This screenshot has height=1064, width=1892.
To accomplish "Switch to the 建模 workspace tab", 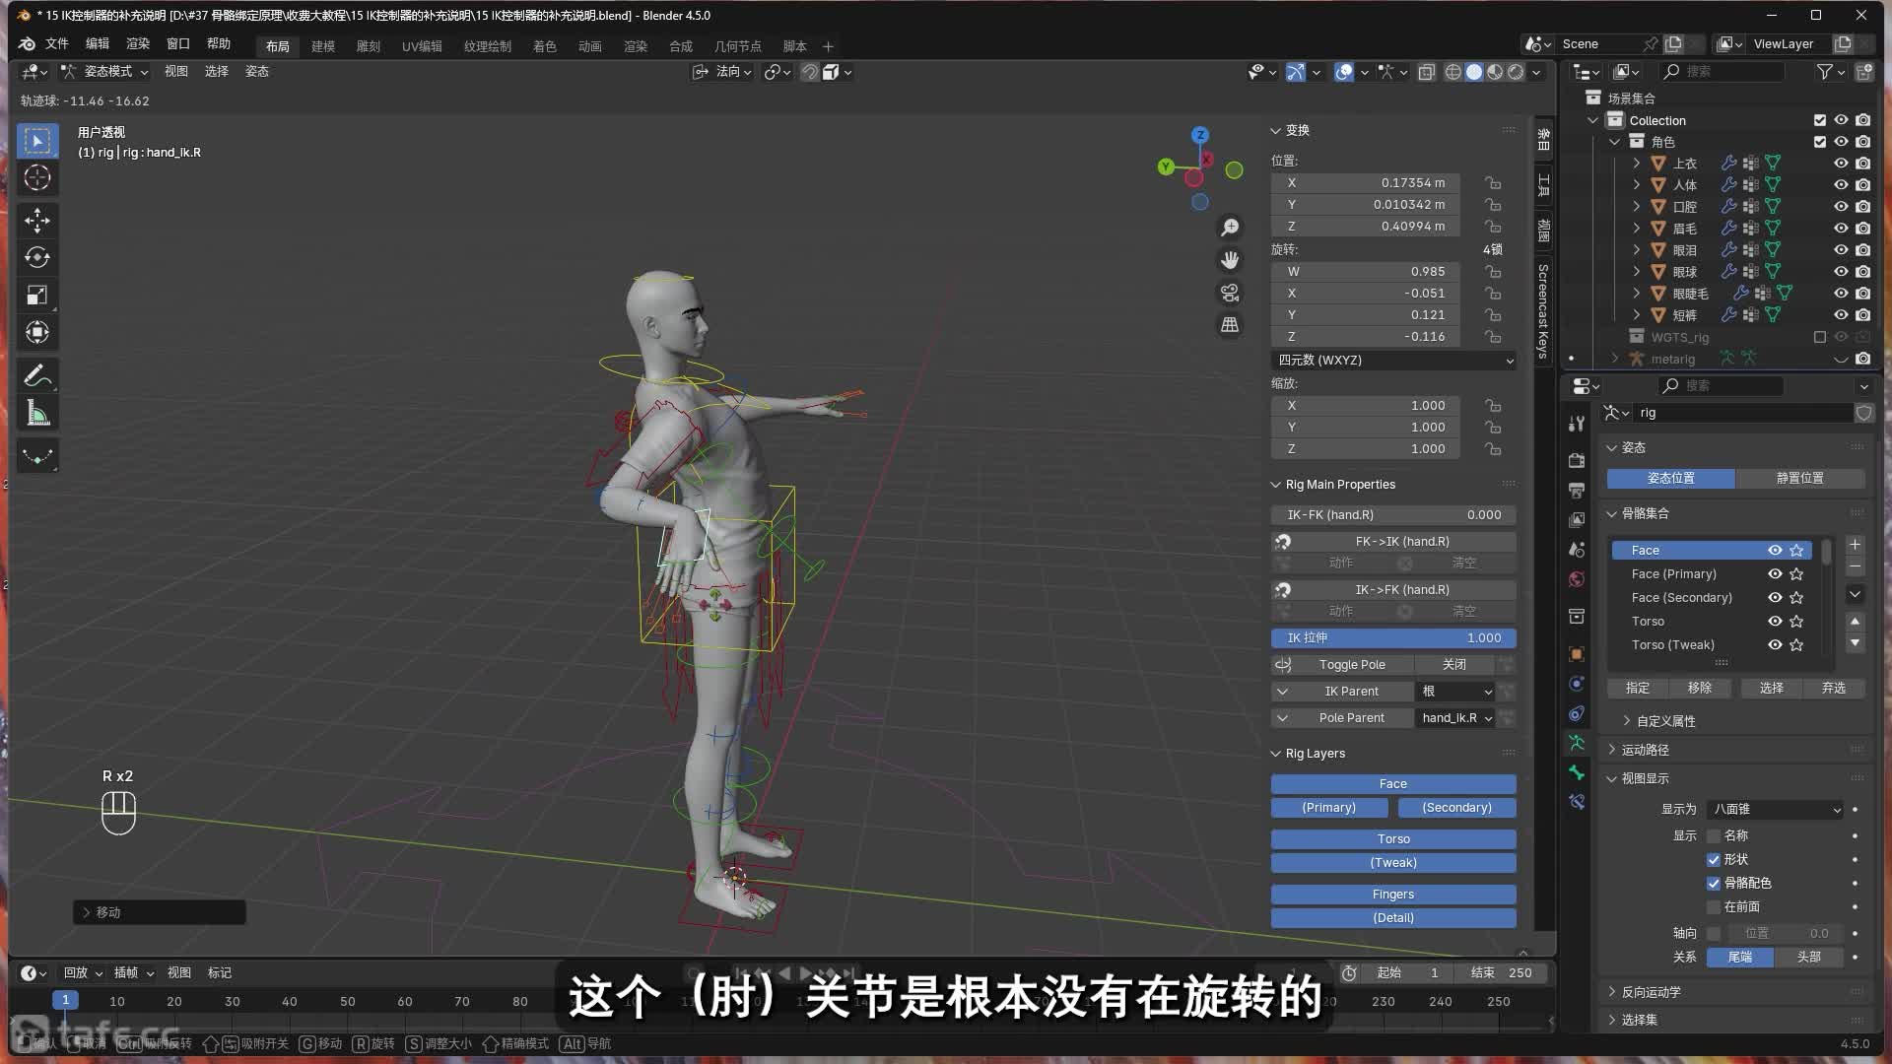I will click(323, 46).
